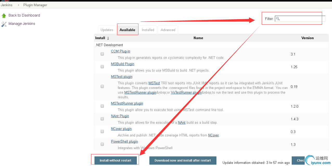
Task: Open the Manage Jenkins link
Action: 22,24
